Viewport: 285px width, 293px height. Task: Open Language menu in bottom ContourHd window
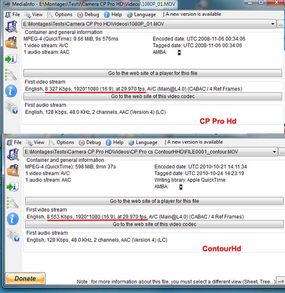143,142
